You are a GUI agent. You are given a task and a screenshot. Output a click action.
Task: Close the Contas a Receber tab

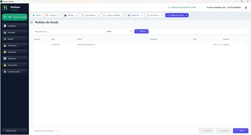123,15
